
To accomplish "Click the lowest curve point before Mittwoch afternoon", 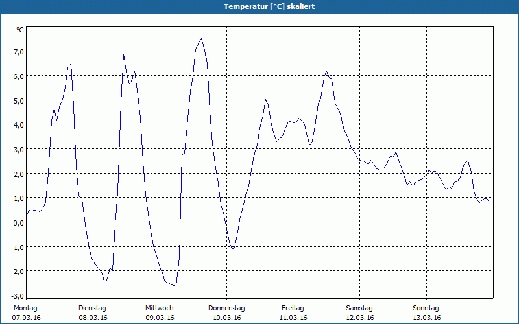I will click(x=176, y=286).
